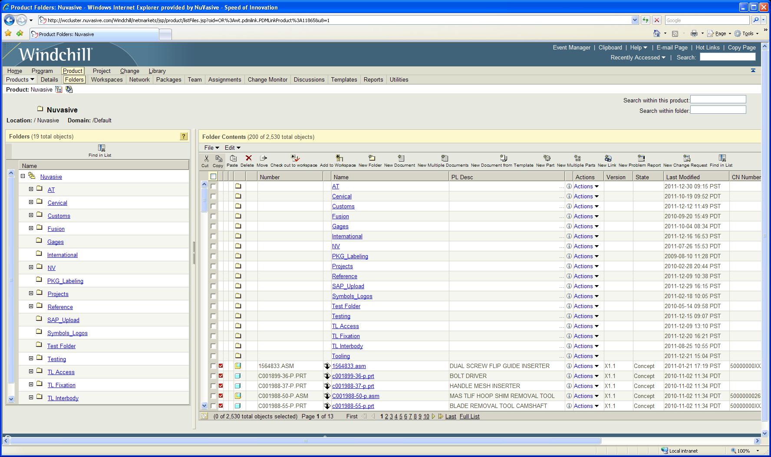Click Check out to workspace icon
Screen dimensions: 771x457
(x=295, y=158)
